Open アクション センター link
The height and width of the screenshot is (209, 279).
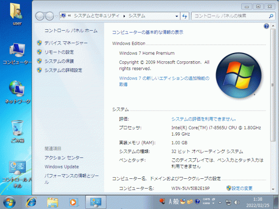(x=64, y=157)
